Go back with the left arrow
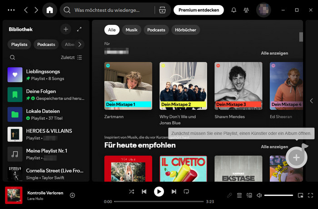Viewport: 318px width, 209px height. pyautogui.click(x=26, y=10)
